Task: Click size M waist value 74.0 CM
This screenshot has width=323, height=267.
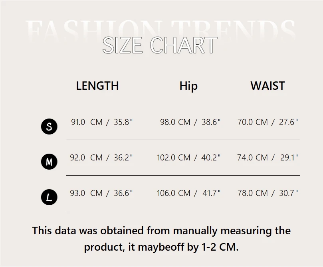Action: pyautogui.click(x=252, y=158)
